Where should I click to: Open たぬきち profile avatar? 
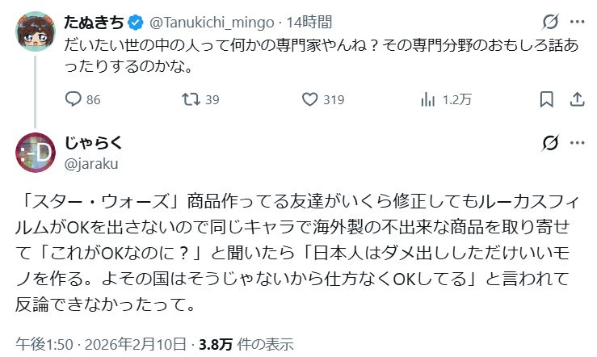[35, 31]
